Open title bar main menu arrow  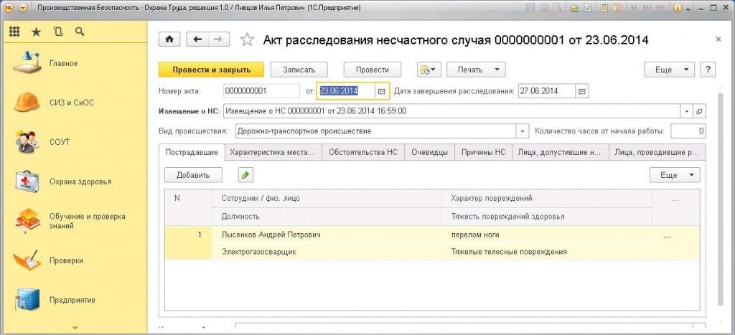pyautogui.click(x=22, y=8)
